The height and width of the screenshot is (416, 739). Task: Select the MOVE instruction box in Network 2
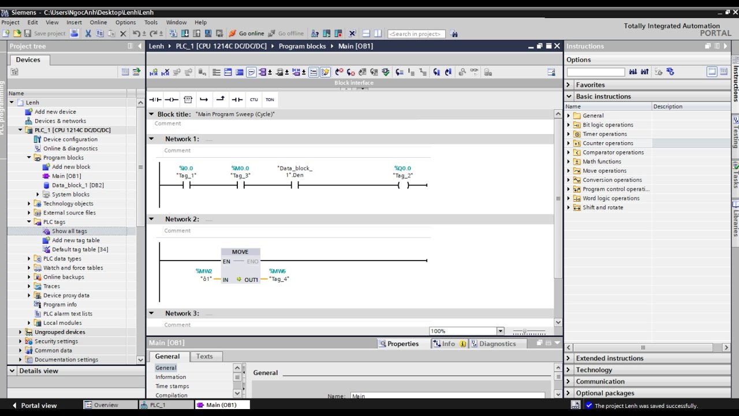240,267
